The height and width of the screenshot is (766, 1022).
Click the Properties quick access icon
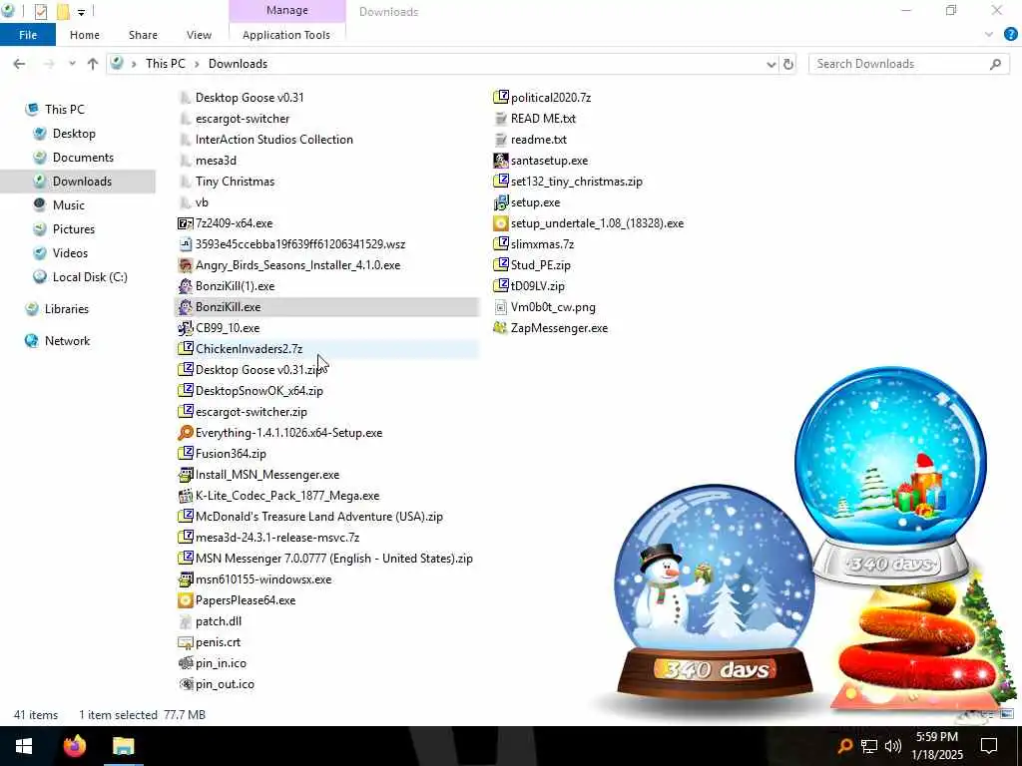40,11
